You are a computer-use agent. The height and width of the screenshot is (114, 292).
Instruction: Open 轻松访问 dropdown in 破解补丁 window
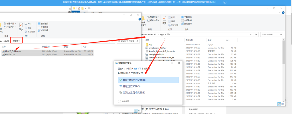pos(10,27)
